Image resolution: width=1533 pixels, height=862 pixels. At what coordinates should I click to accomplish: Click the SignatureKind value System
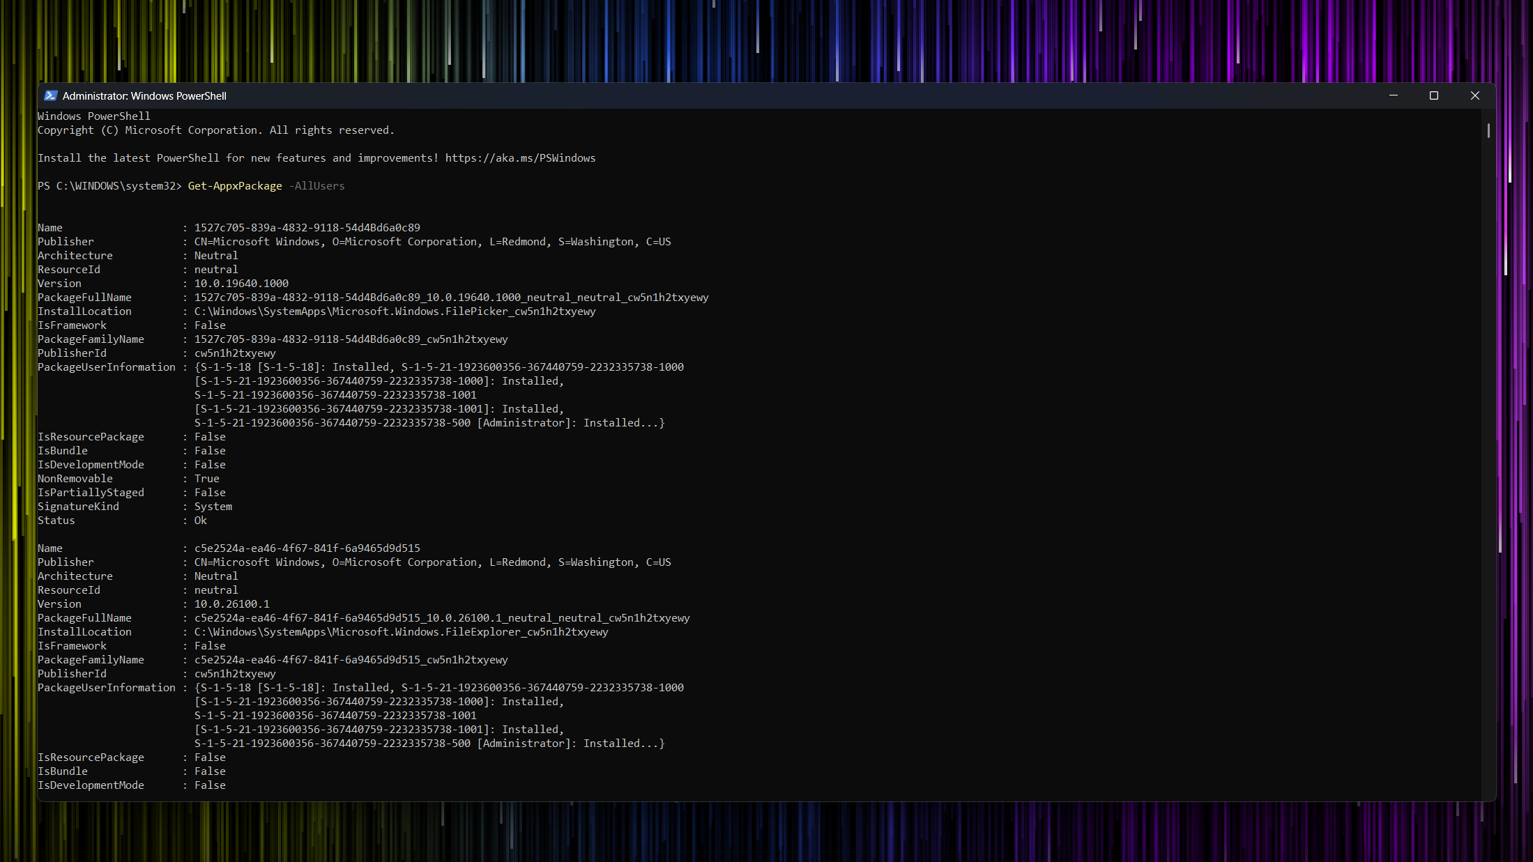pos(213,507)
